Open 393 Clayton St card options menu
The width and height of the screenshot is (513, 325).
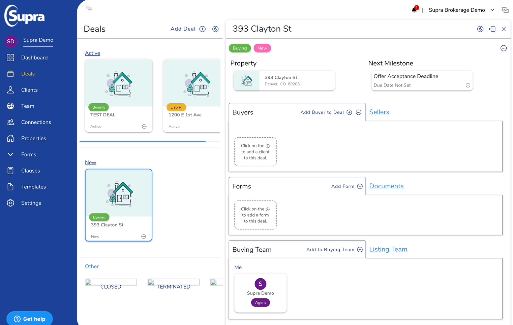click(x=144, y=237)
